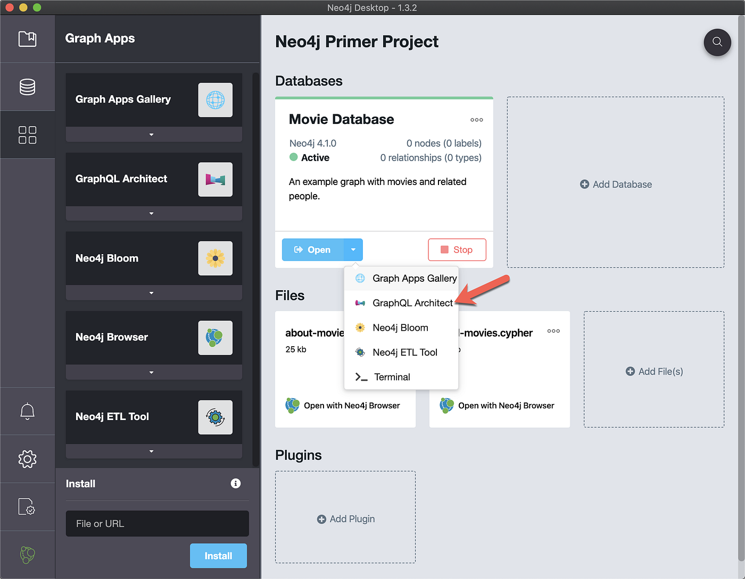
Task: Choose Graph Apps Gallery from Open menu
Action: (x=401, y=278)
